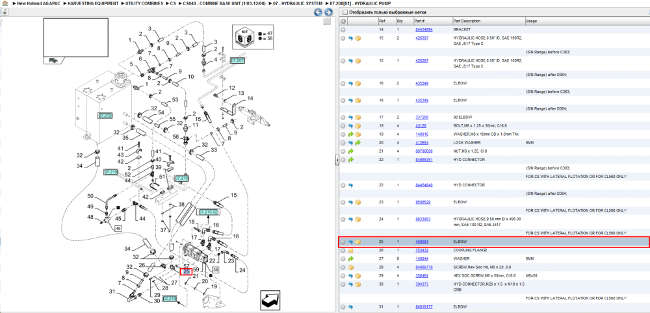Click blue arrow icon in Ref 16 Qty 2 row
Screen dimensions: 650x313
pyautogui.click(x=350, y=83)
